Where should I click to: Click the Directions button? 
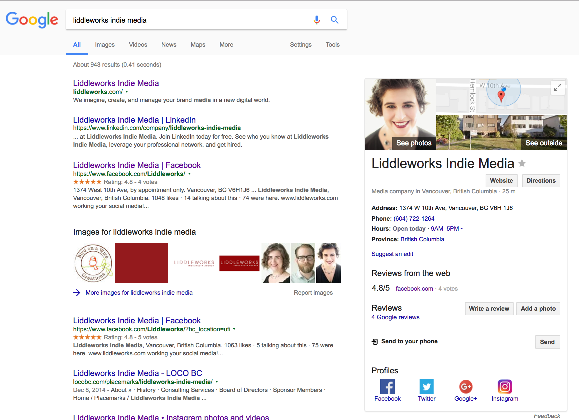tap(541, 180)
